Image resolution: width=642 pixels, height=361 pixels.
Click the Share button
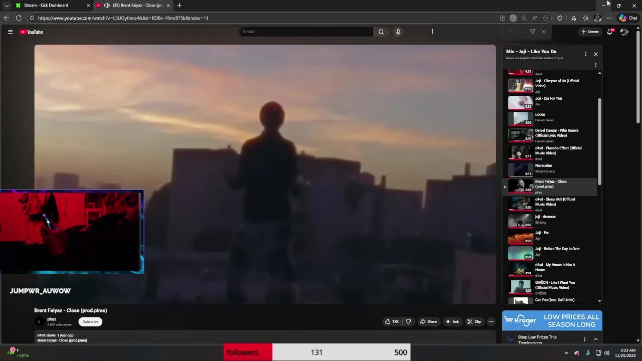(428, 321)
